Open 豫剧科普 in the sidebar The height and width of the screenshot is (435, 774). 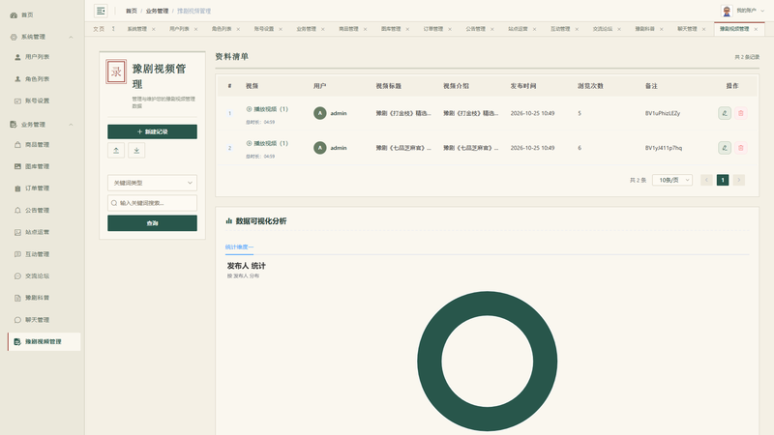(33, 298)
